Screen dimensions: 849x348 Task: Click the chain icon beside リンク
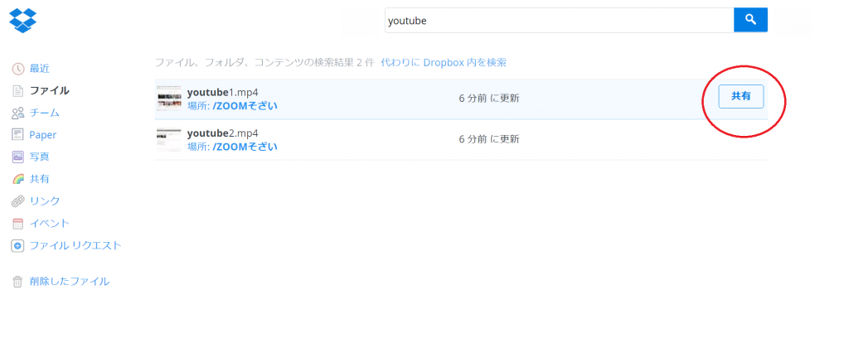click(18, 201)
